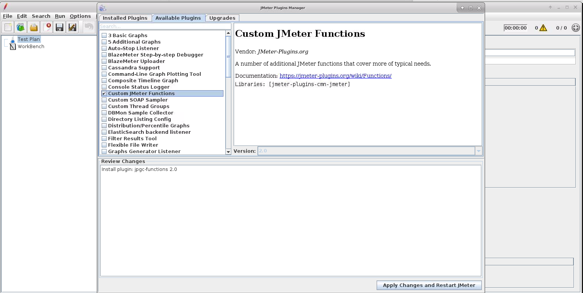This screenshot has height=293, width=583.
Task: Open the jmeter-plugins.org Functions documentation link
Action: 336,76
